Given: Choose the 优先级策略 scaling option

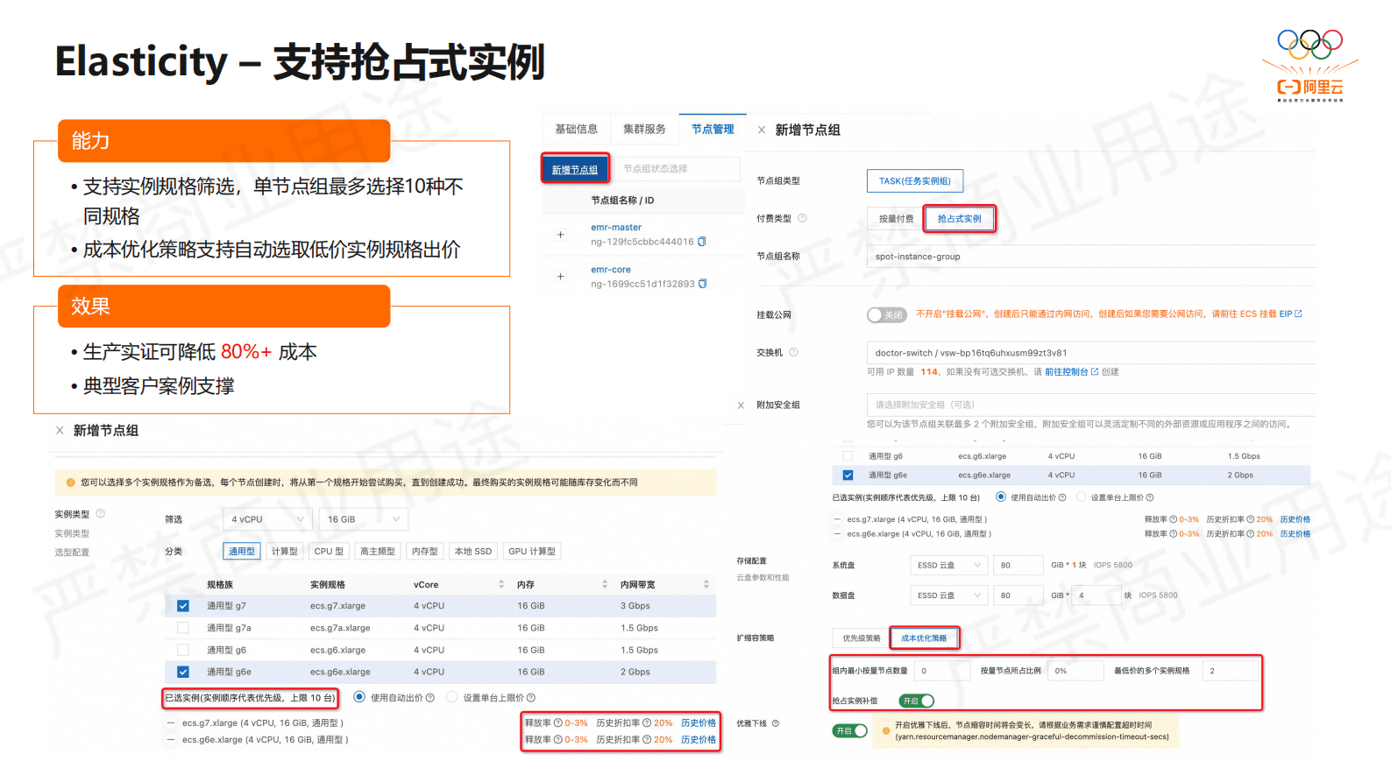Looking at the screenshot, I should click(861, 638).
